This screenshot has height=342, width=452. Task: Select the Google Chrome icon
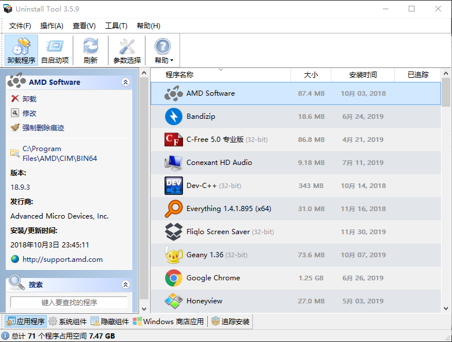click(174, 278)
